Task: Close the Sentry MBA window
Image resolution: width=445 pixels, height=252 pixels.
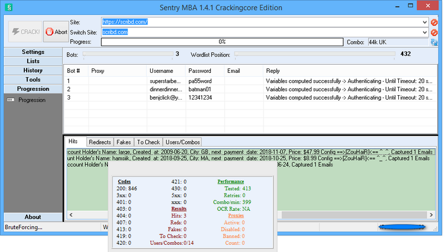Action: click(x=428, y=6)
